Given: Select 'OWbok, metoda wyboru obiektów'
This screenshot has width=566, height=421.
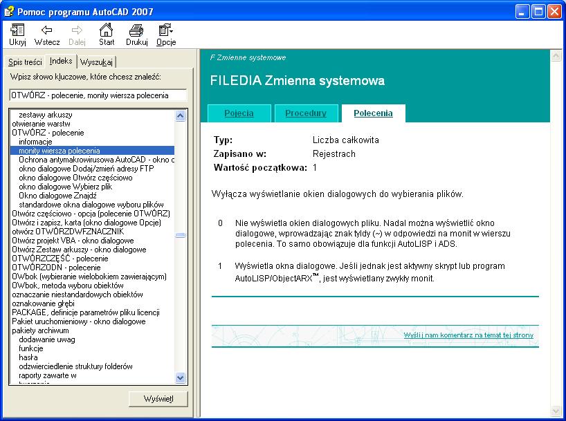Looking at the screenshot, I should coord(68,286).
